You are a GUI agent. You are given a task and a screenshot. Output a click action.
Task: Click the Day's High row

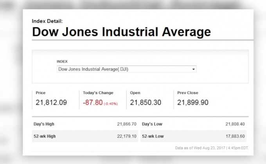point(85,124)
